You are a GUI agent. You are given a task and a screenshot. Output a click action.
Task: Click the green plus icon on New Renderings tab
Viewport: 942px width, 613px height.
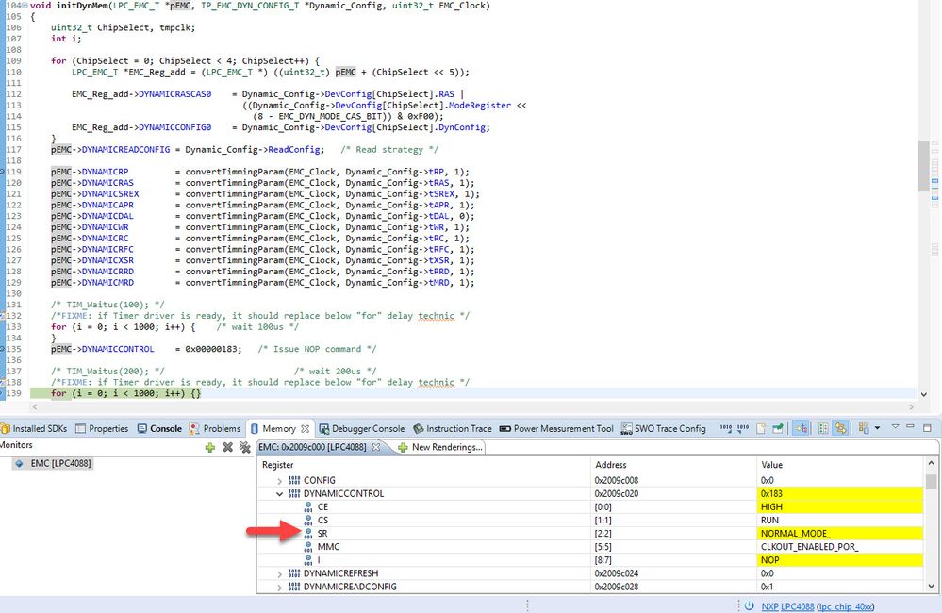(x=403, y=447)
